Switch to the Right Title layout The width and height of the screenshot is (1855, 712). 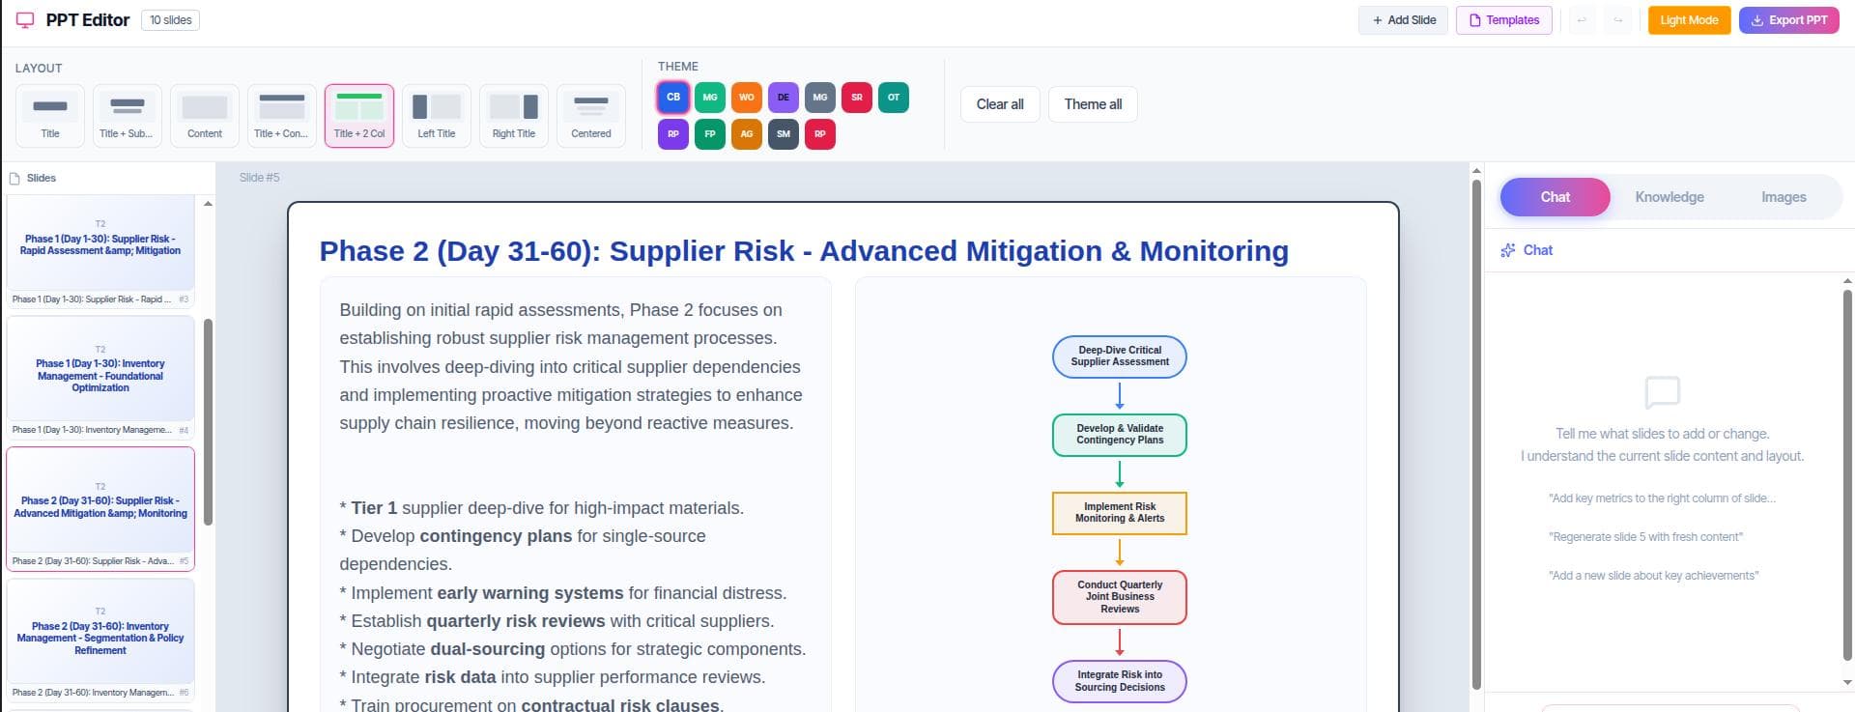pos(514,116)
